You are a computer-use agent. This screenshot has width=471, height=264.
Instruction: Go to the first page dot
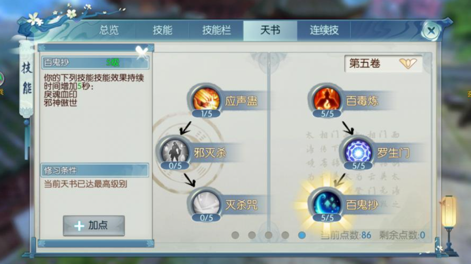pos(235,235)
